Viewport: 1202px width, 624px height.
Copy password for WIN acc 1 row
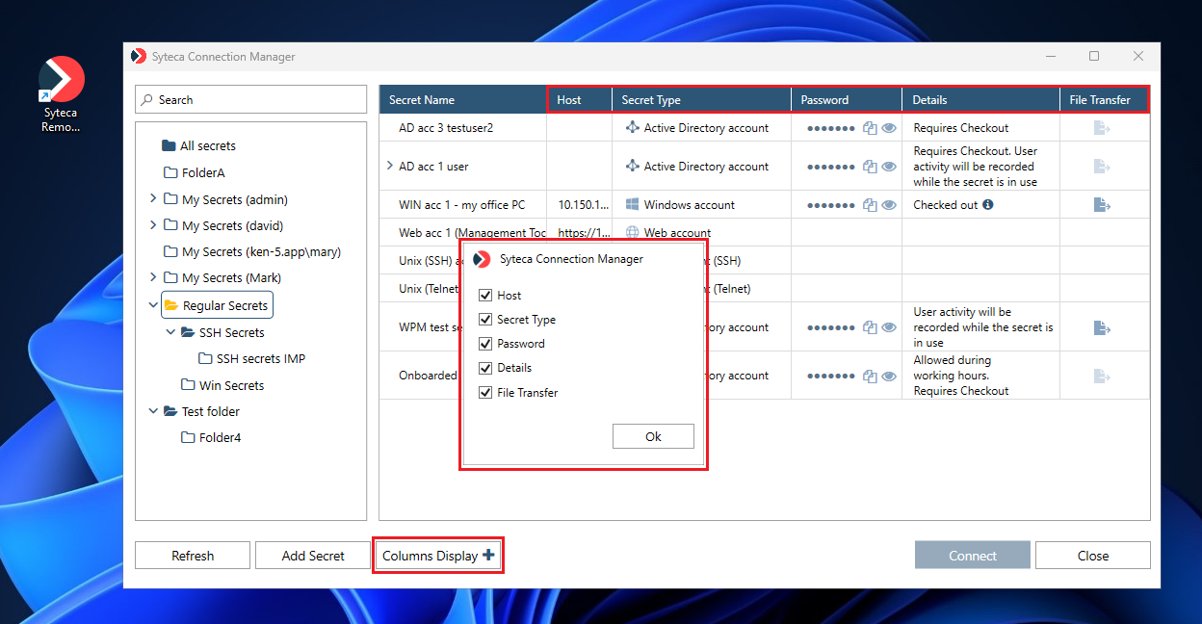click(x=870, y=205)
